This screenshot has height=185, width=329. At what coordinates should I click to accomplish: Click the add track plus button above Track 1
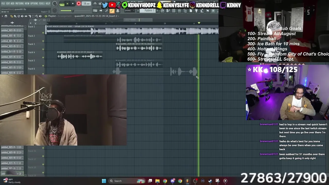(x=31, y=23)
